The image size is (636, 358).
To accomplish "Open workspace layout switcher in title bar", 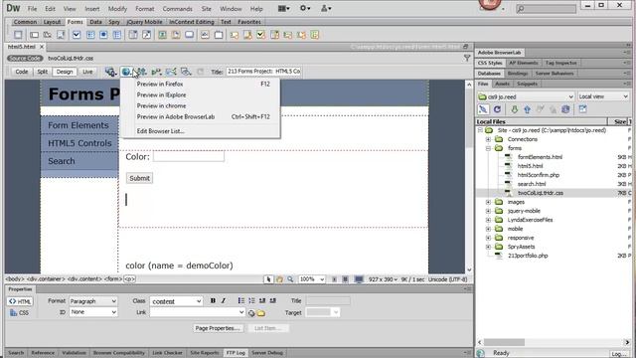I will [x=283, y=8].
